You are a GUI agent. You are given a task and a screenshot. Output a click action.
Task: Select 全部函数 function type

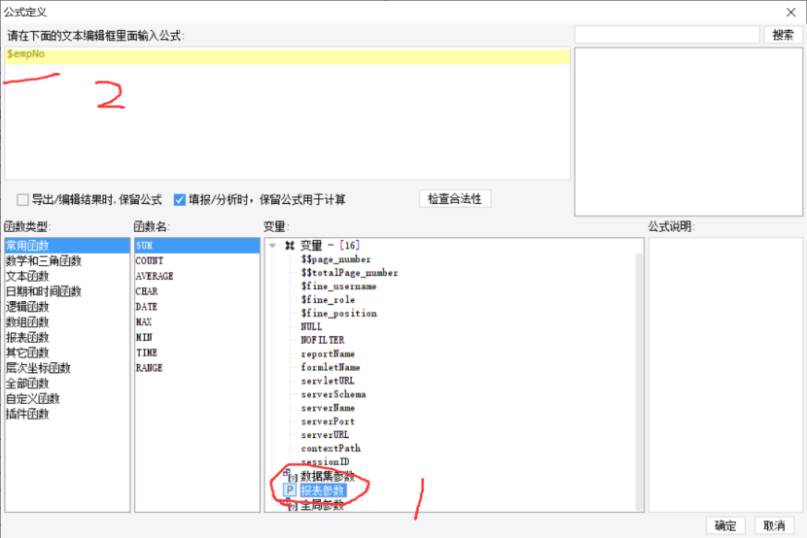click(67, 384)
